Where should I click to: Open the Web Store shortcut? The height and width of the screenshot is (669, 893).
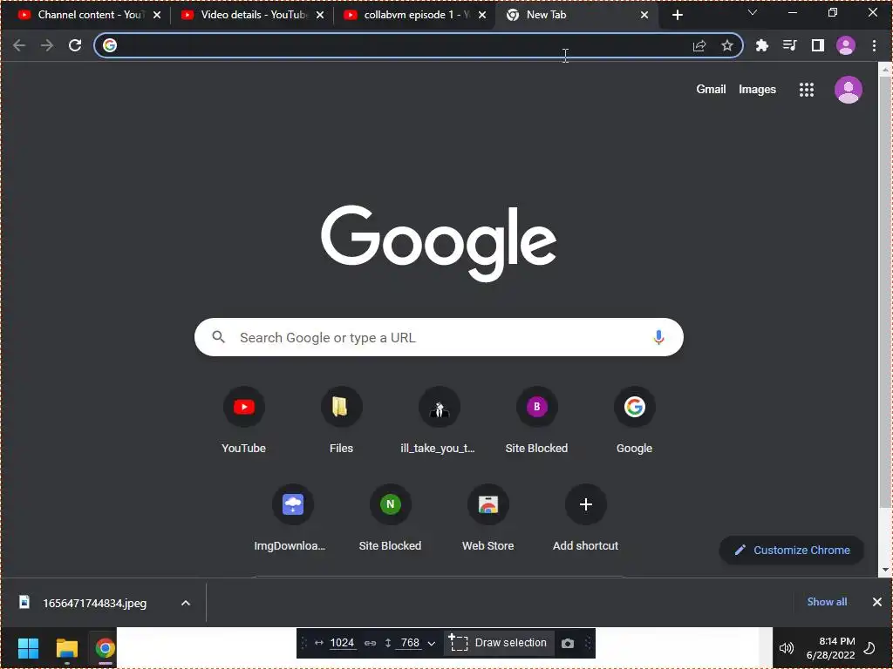[488, 517]
